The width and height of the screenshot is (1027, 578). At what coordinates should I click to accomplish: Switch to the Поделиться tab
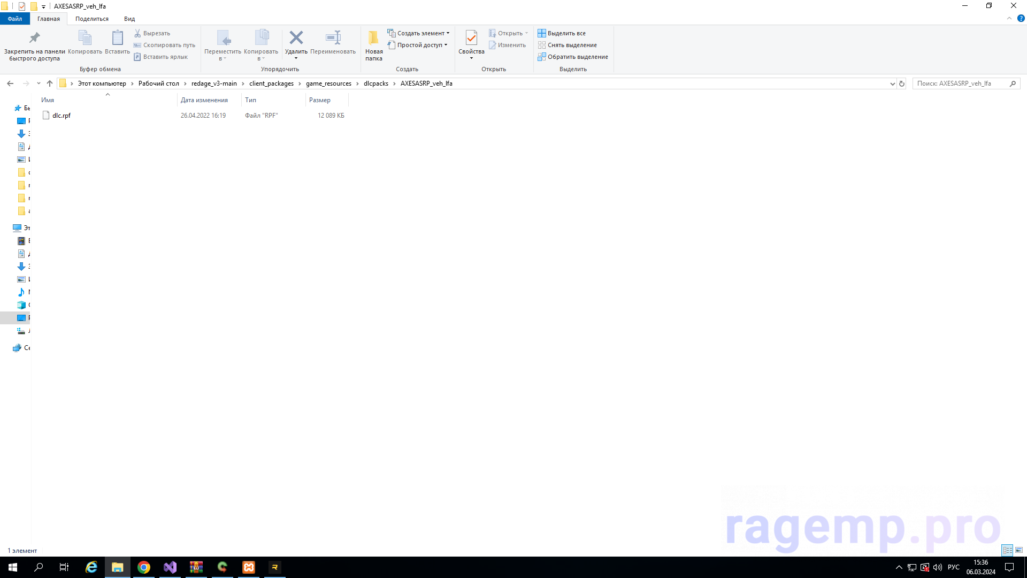[x=92, y=19]
